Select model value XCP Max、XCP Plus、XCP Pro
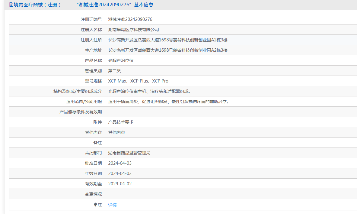 138,81
